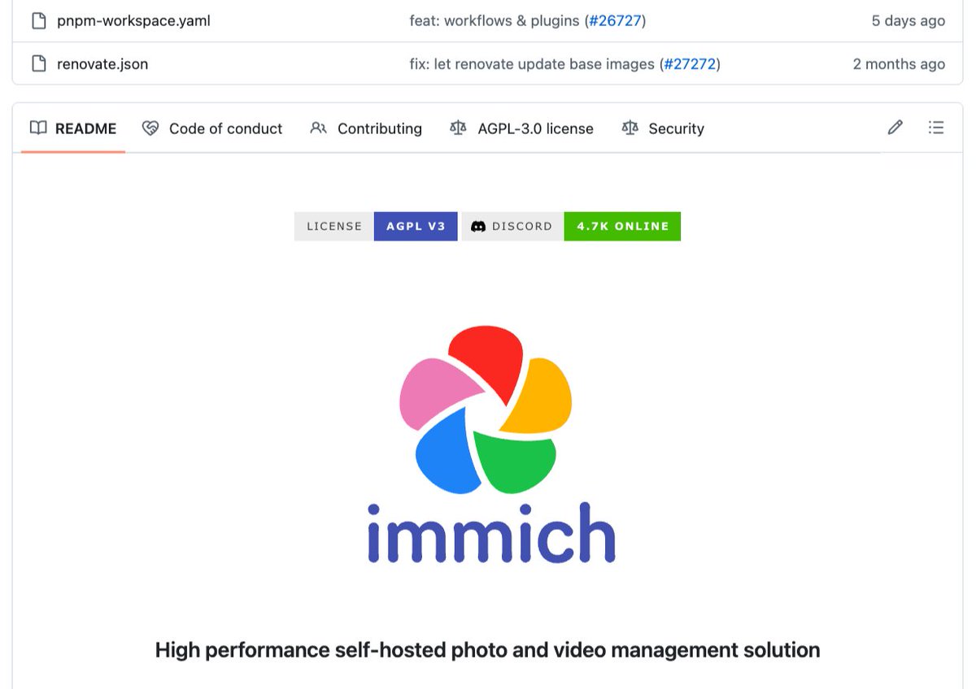Click the LICENSE AGPL V3 badge
The width and height of the screenshot is (976, 689).
[376, 227]
